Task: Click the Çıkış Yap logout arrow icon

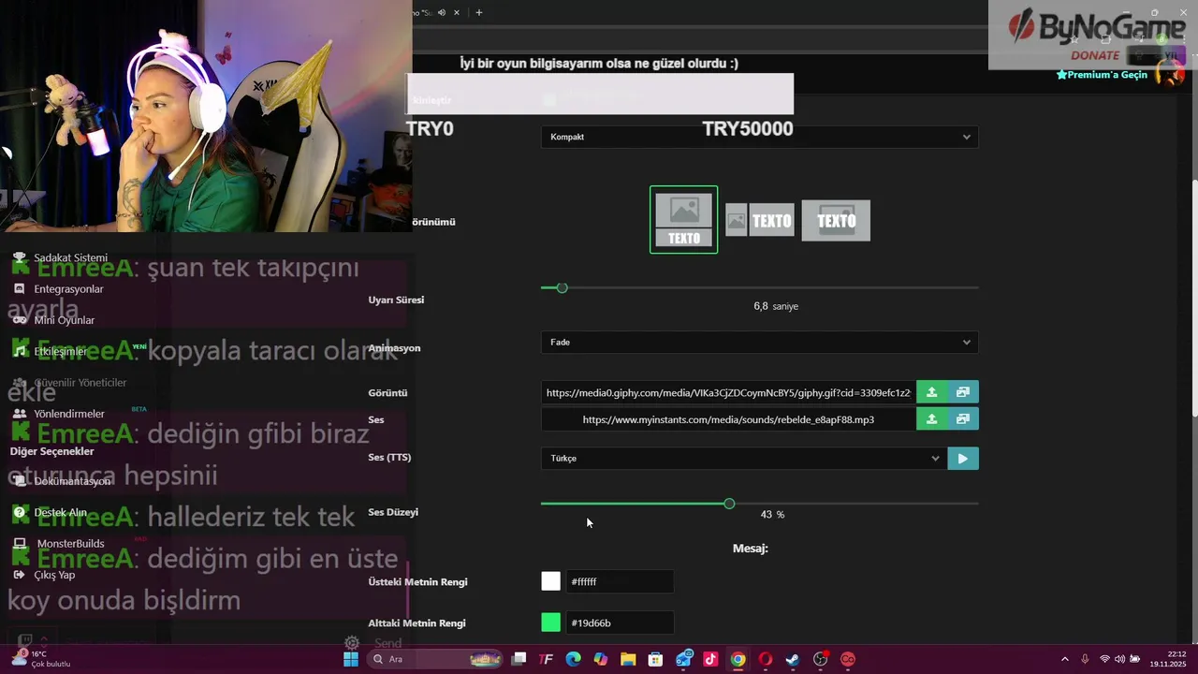Action: 20,575
